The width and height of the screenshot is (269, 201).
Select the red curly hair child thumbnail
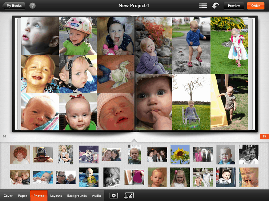point(20,155)
